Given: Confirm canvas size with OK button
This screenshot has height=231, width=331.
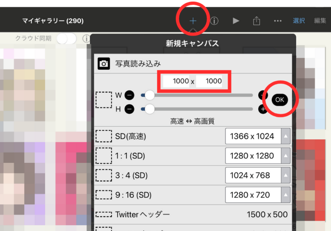Looking at the screenshot, I should tap(280, 100).
